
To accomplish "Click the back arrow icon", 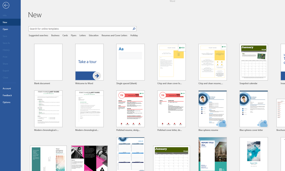I will (6, 5).
